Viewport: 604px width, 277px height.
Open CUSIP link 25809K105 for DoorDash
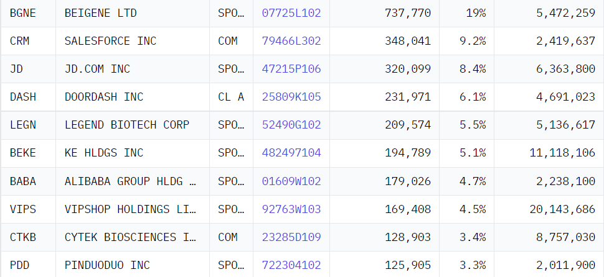(291, 97)
